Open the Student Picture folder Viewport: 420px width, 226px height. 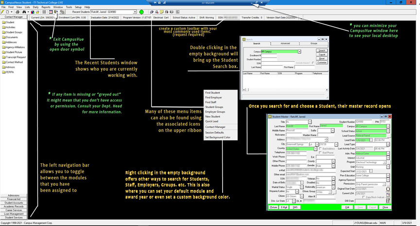click(14, 52)
